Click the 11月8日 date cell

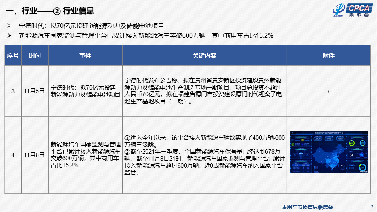(x=35, y=155)
